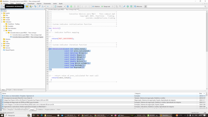Sort articles by the Categoria column header
This screenshot has width=208, height=117.
point(138,94)
